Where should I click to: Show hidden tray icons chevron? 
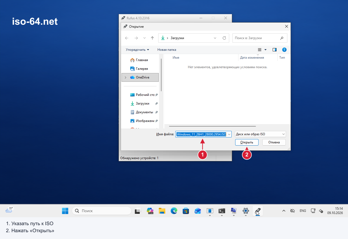click(284, 211)
